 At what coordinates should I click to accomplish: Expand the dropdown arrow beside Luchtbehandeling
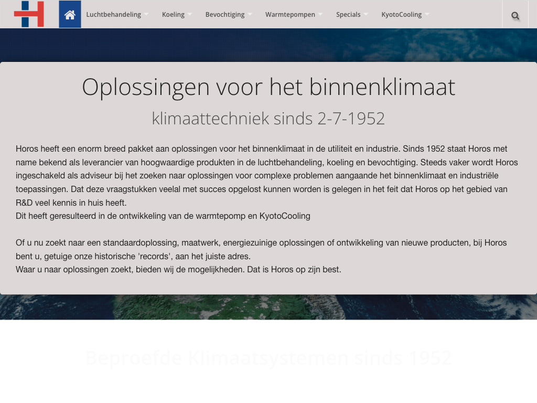(146, 15)
